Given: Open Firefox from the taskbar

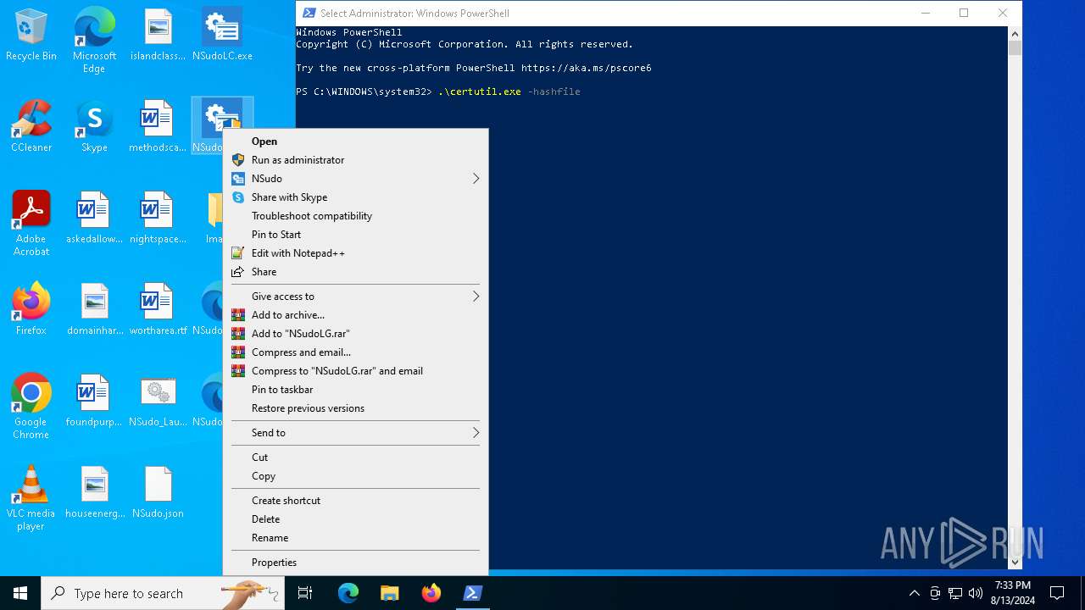Looking at the screenshot, I should click(x=431, y=593).
